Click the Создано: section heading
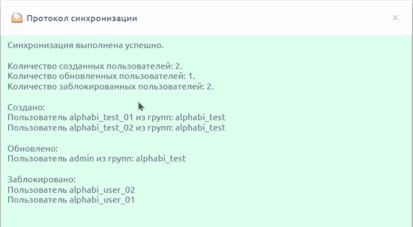This screenshot has height=227, width=413. tap(26, 107)
